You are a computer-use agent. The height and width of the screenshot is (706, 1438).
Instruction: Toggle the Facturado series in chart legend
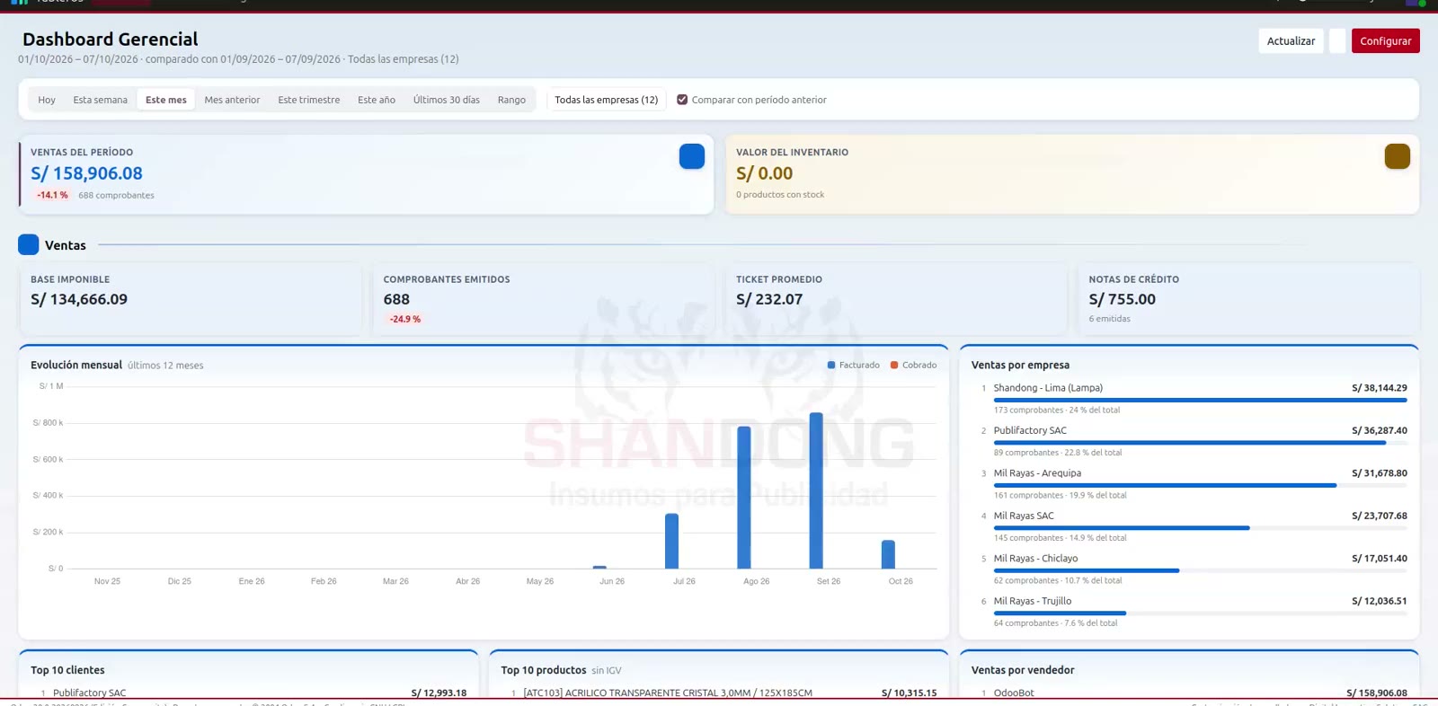(853, 365)
